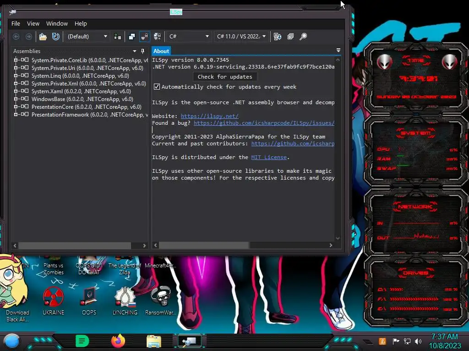Toggle show internal types and members icon
The height and width of the screenshot is (351, 469).
pos(144,37)
